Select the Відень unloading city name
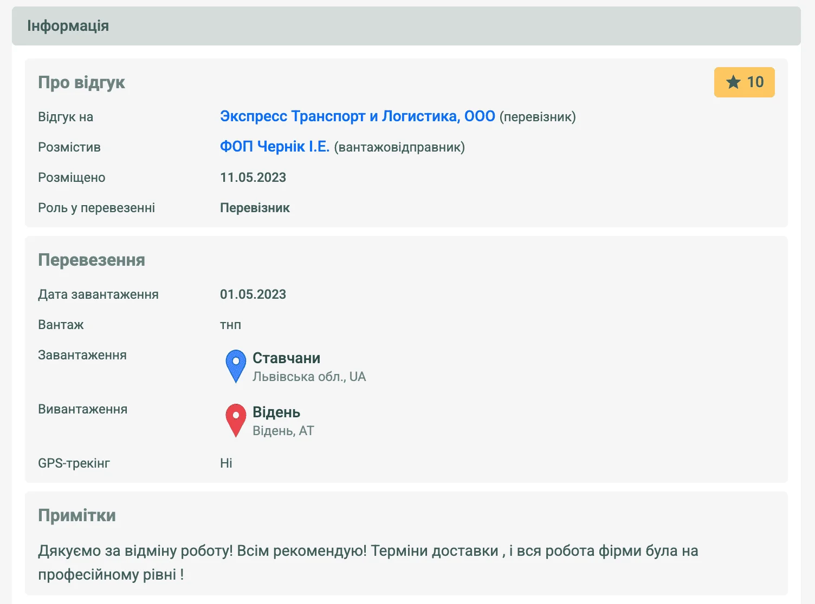Screen dimensions: 815x604 276,412
